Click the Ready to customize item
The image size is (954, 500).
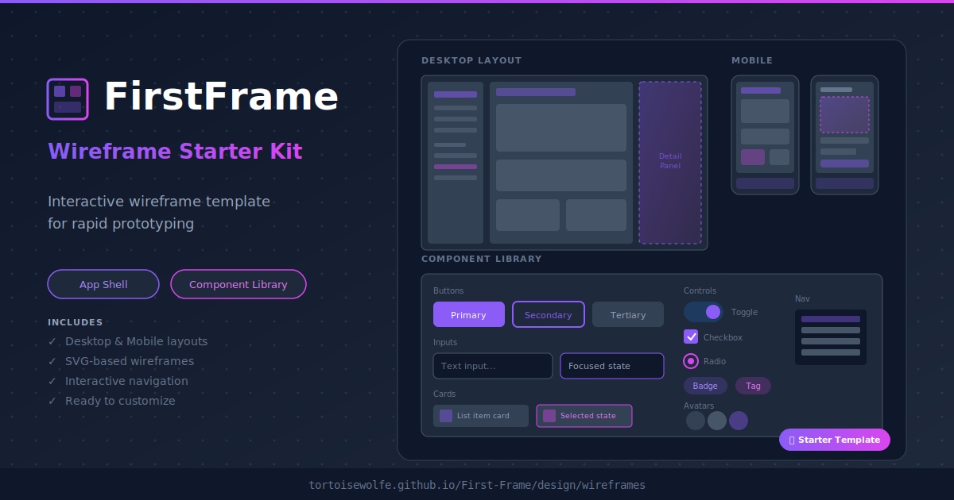120,401
